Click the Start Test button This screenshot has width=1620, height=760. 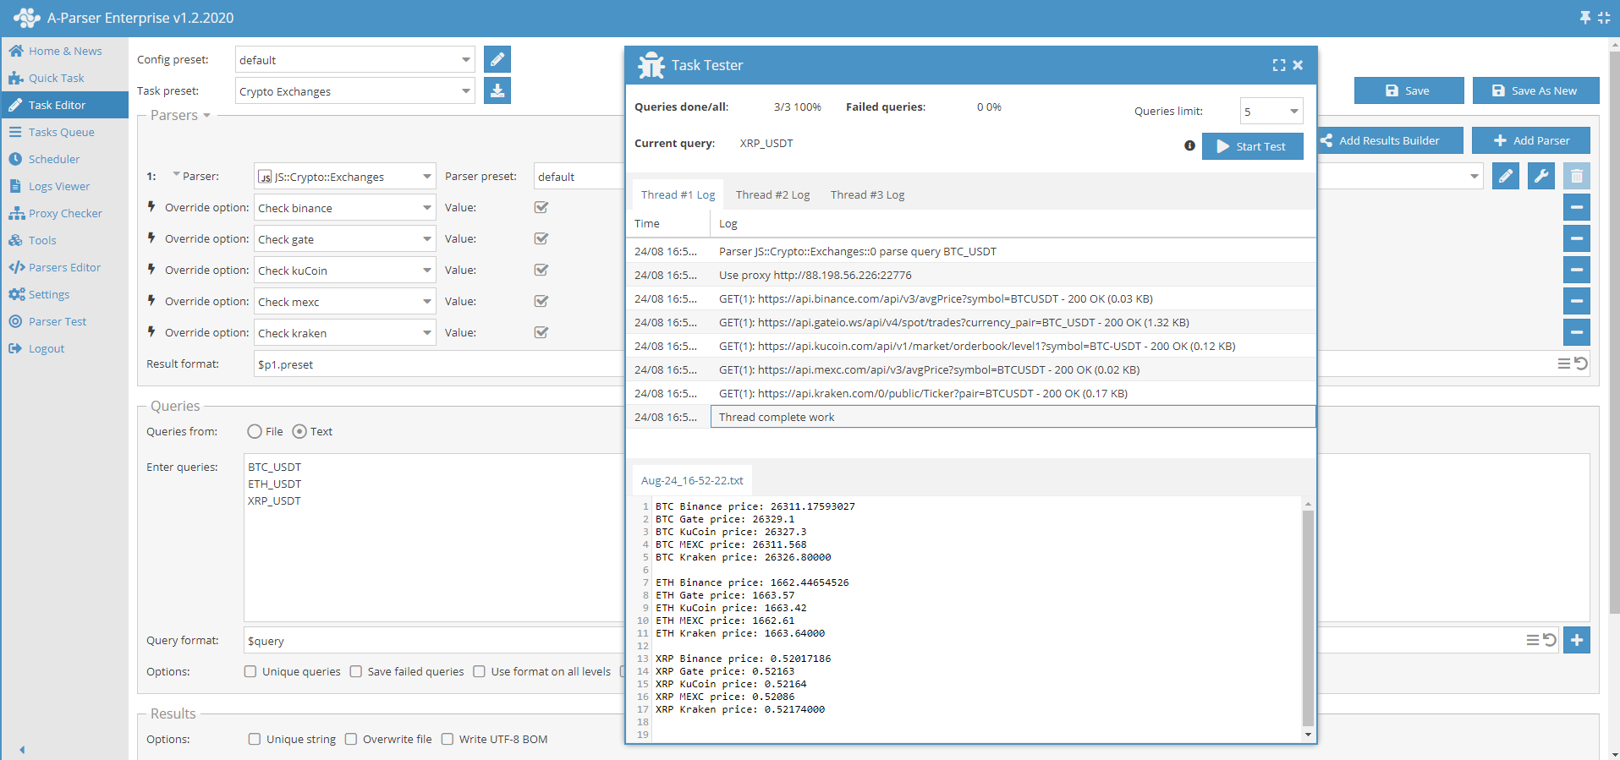click(x=1252, y=145)
